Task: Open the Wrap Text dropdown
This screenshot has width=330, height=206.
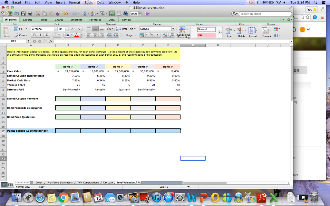Action: 135,29
